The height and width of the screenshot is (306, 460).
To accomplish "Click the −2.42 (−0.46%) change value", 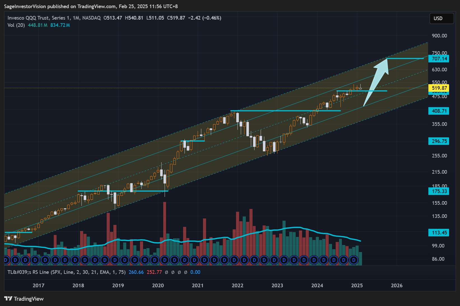I will pos(205,18).
